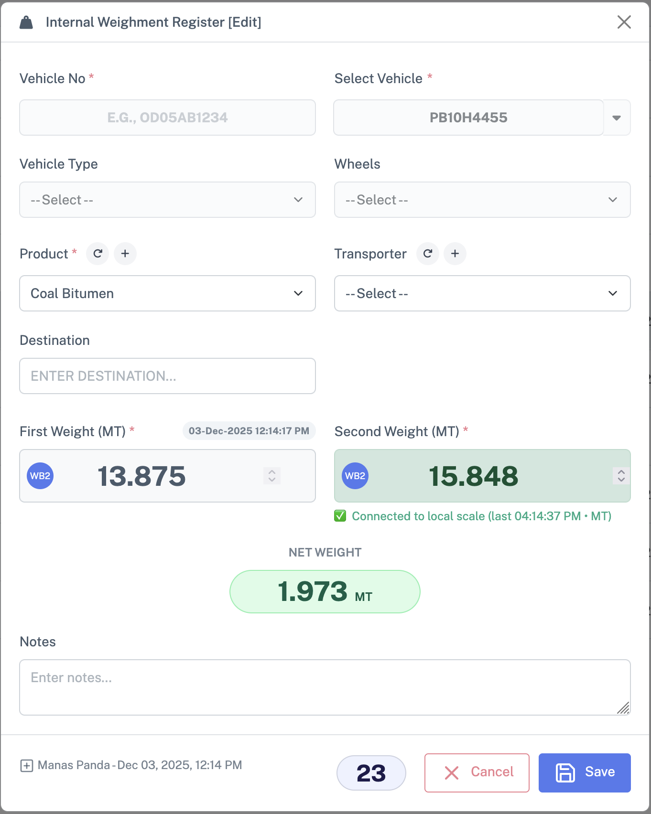Click the Transporter refresh icon
Screen dimensions: 651x814
click(x=428, y=254)
